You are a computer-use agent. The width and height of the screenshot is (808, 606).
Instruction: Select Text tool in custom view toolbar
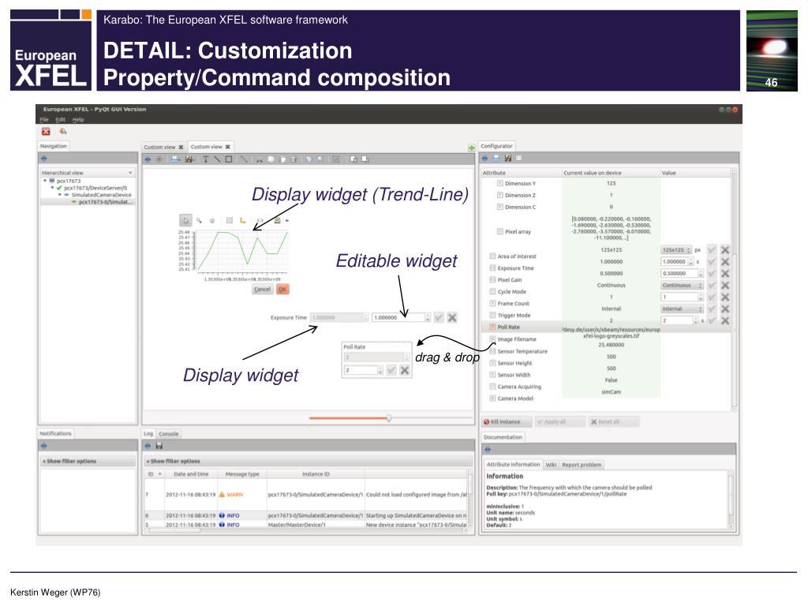tap(206, 159)
